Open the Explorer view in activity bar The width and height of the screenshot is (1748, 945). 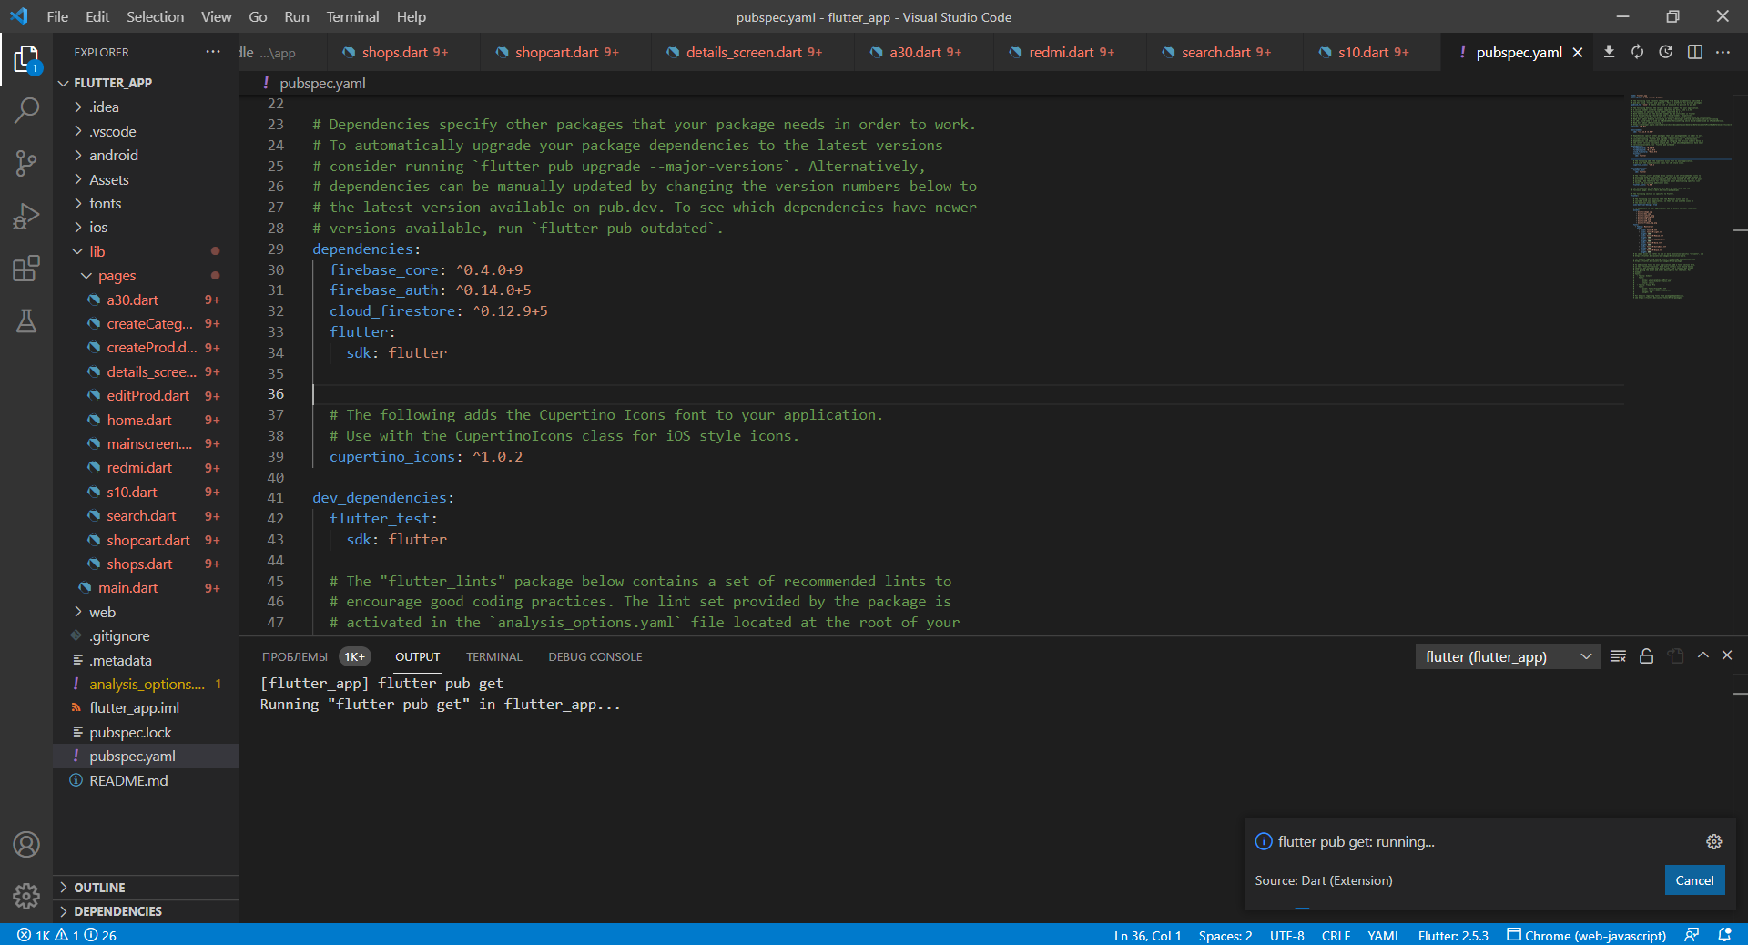pos(26,60)
